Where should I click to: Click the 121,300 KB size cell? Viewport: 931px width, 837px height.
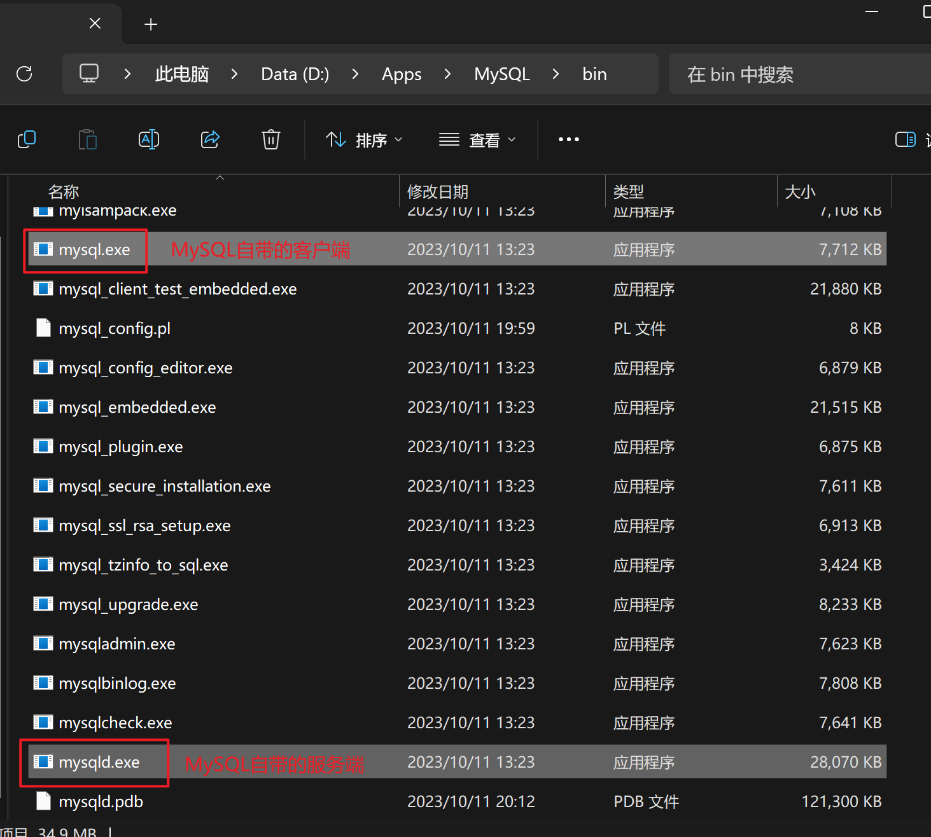pos(841,801)
